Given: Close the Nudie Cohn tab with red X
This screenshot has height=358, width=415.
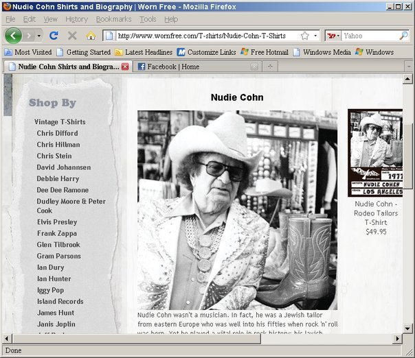Looking at the screenshot, I should (125, 67).
